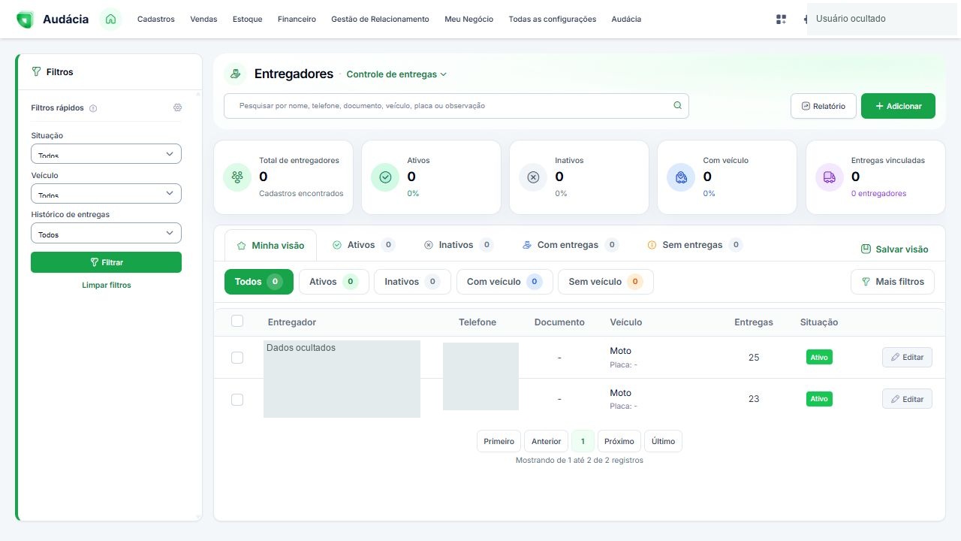The image size is (961, 541).
Task: Switch to the Minha visão tab
Action: 270,246
